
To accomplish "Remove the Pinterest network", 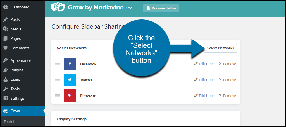I will click(x=227, y=96).
